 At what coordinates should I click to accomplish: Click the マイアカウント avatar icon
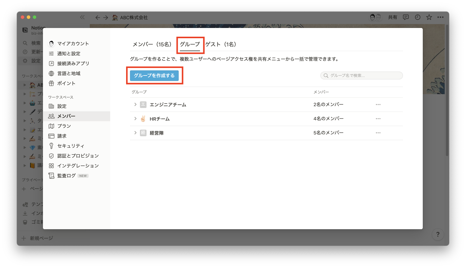51,44
